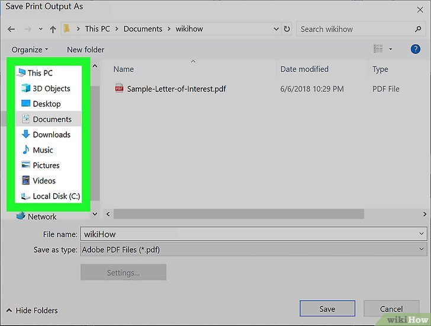Click the Music note icon
Screen dimensions: 431x326
[26, 149]
